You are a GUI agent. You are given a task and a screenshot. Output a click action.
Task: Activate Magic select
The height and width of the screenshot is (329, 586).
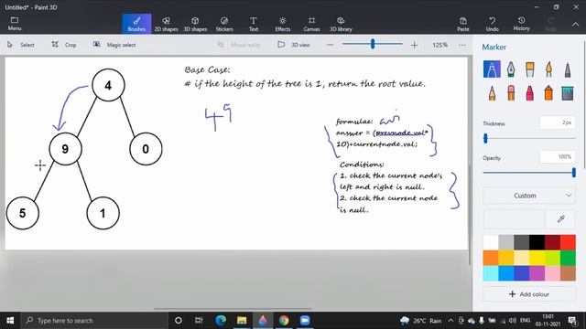click(x=114, y=45)
